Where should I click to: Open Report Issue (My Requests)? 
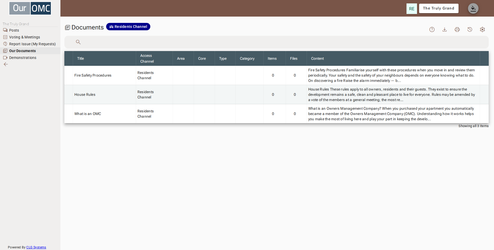(x=32, y=44)
